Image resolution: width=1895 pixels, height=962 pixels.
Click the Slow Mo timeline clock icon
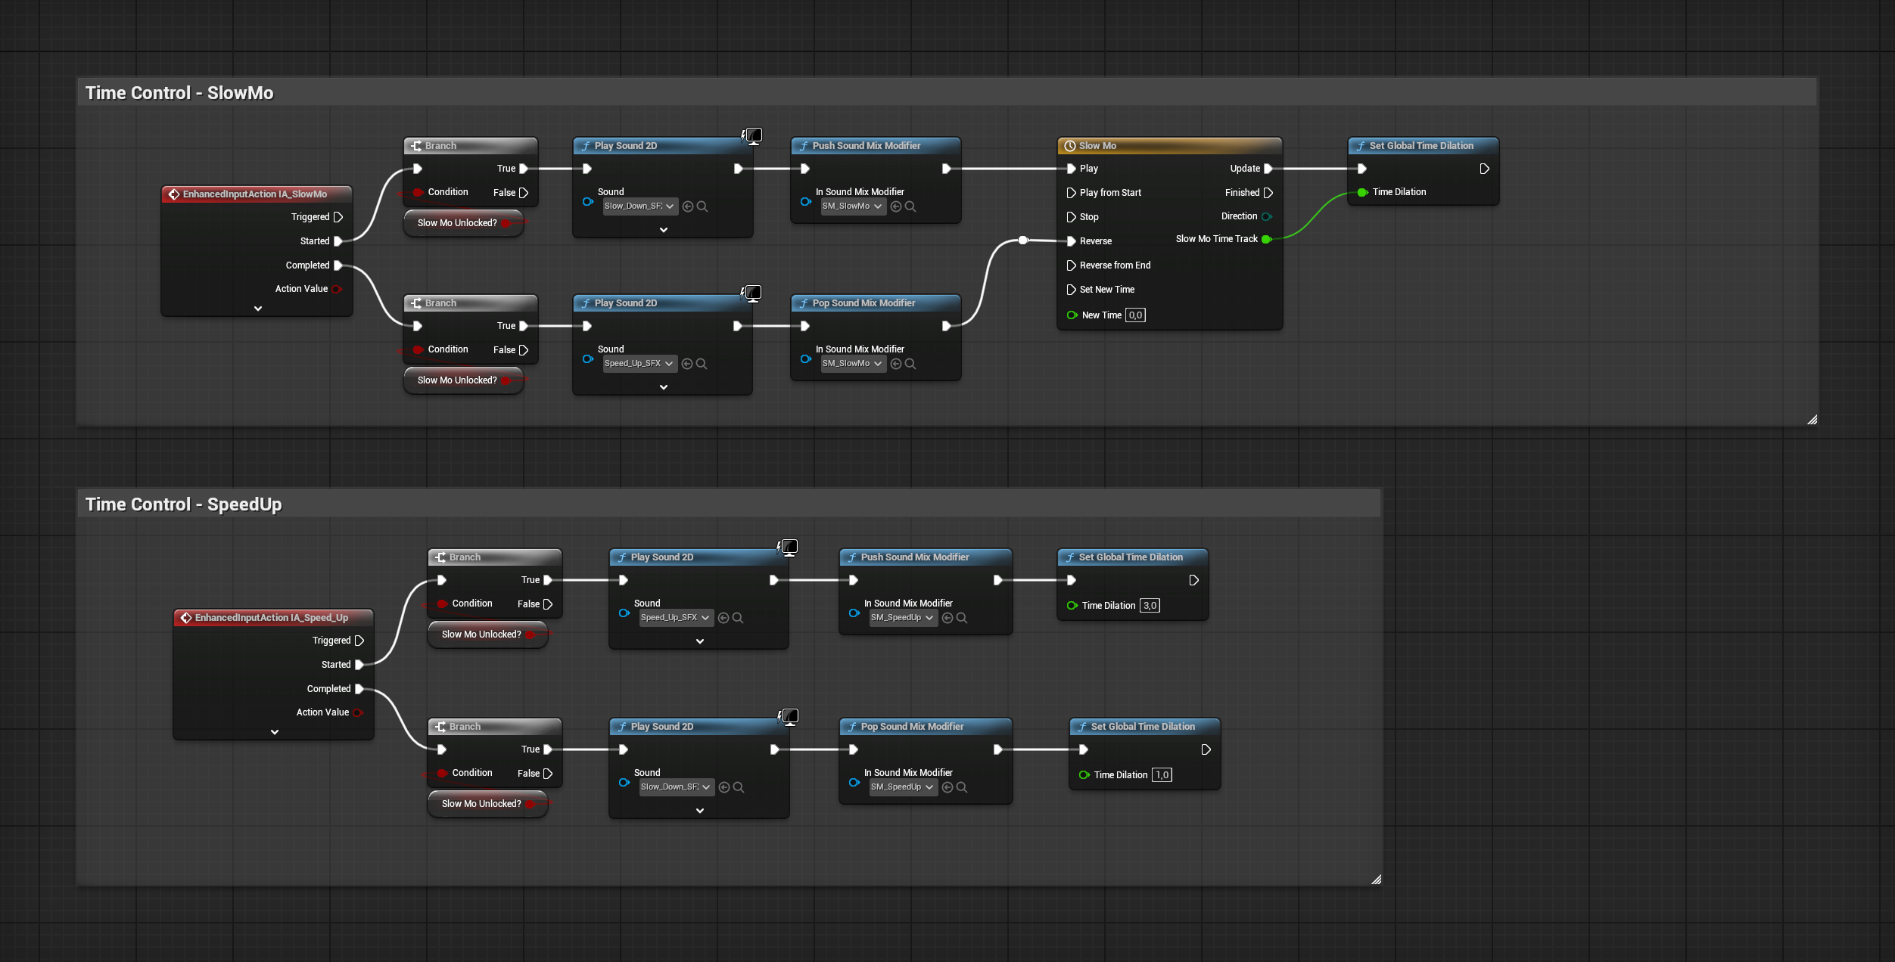[x=1070, y=146]
